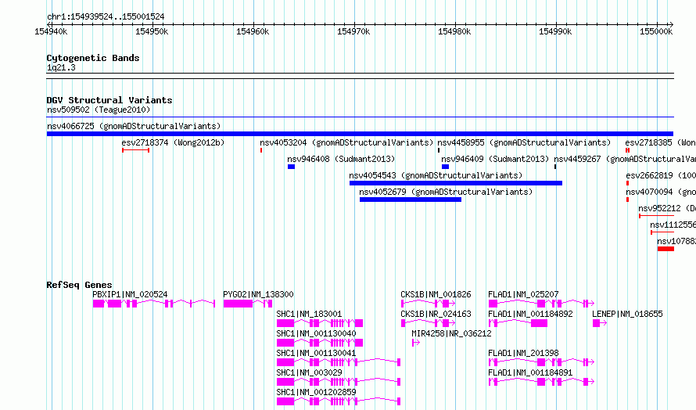The height and width of the screenshot is (410, 696).
Task: Select the blue nsv4052679 variant bar
Action: [411, 200]
